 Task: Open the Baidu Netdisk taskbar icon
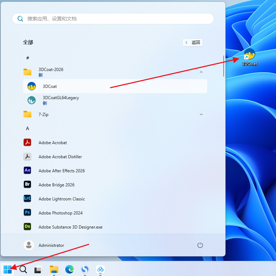100,269
